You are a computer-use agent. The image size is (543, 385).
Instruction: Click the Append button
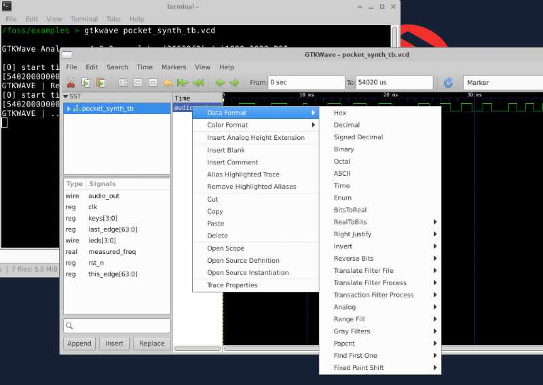coord(79,344)
